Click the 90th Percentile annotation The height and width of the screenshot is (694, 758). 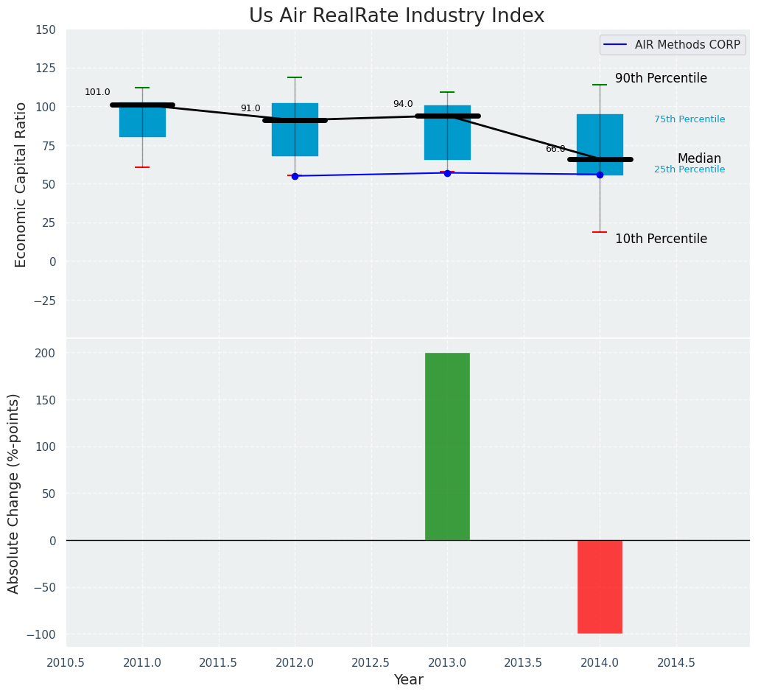(x=661, y=79)
